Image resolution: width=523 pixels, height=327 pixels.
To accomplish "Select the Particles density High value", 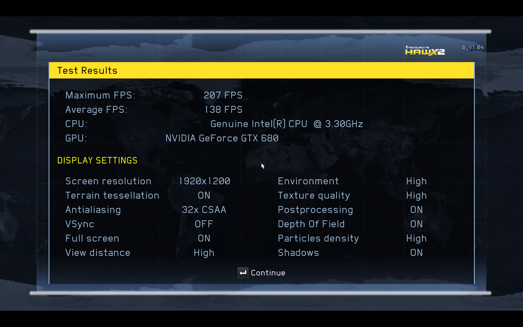I will [416, 239].
